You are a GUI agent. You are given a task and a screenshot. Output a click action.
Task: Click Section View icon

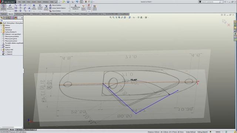point(119,17)
